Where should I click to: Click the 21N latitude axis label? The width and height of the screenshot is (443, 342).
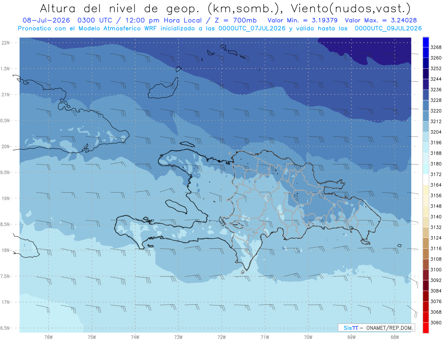[6, 94]
